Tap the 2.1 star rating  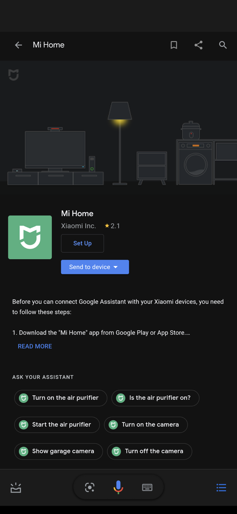112,226
